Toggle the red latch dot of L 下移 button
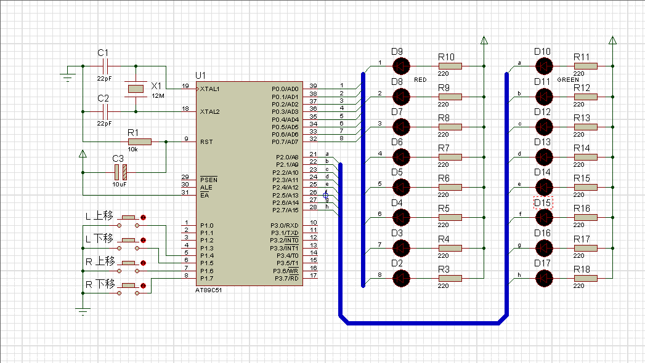 pyautogui.click(x=143, y=240)
